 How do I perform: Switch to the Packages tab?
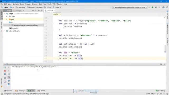pos(17,11)
